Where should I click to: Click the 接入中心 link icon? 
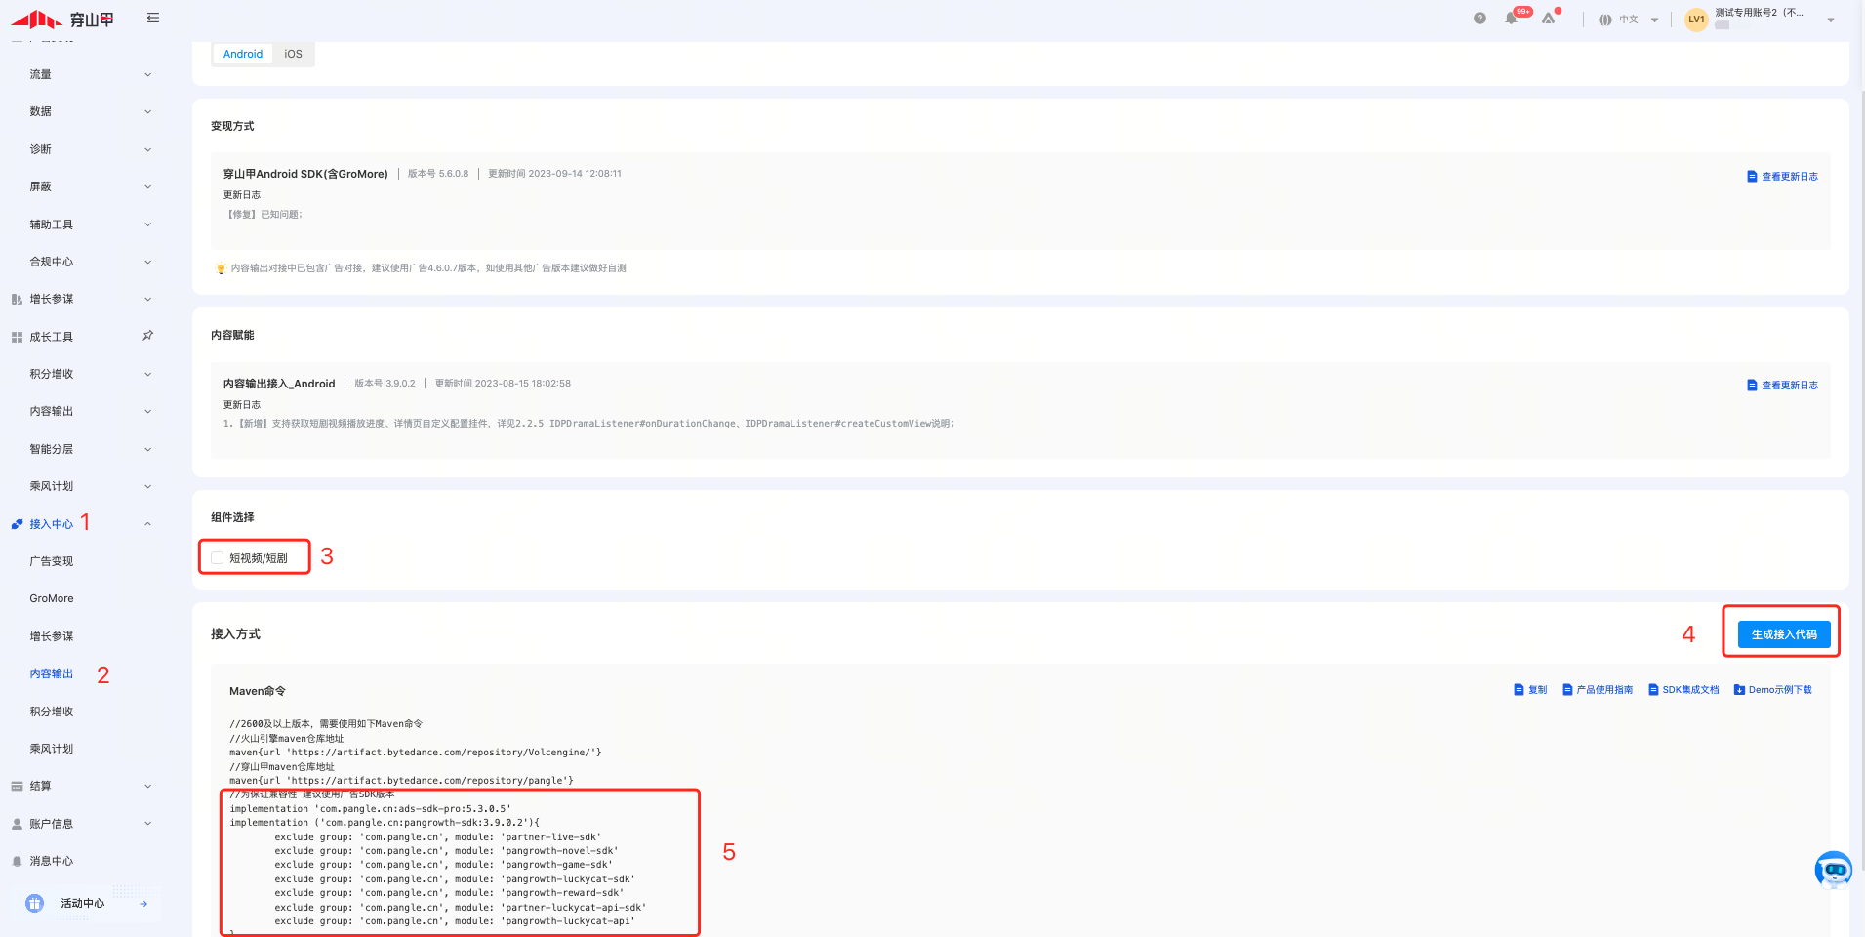click(x=17, y=524)
